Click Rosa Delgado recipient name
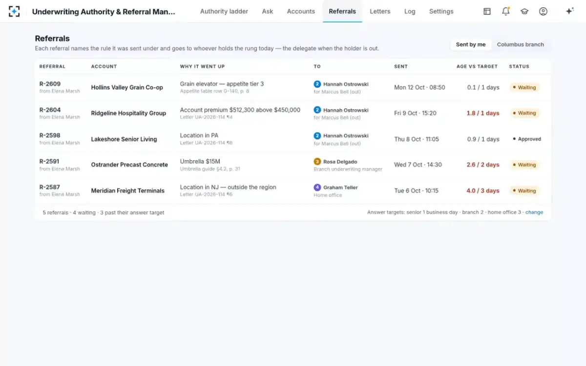Image resolution: width=586 pixels, height=366 pixels. pos(340,162)
